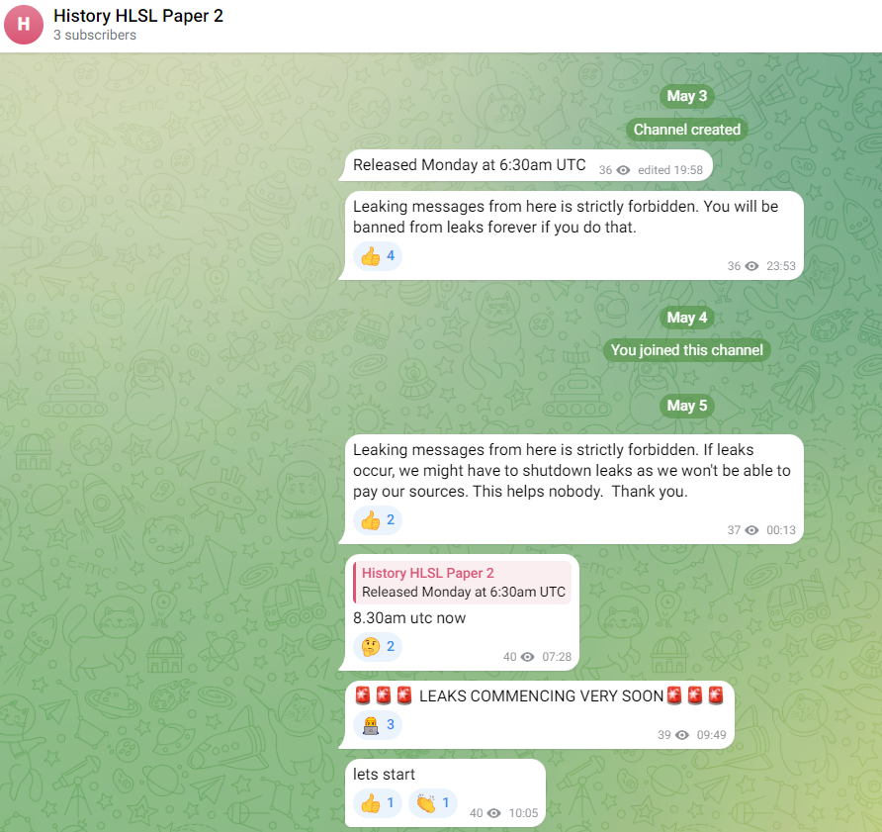Jump to quoted 'Released Monday at 6:30am UTC' reply
882x832 pixels.
click(463, 583)
